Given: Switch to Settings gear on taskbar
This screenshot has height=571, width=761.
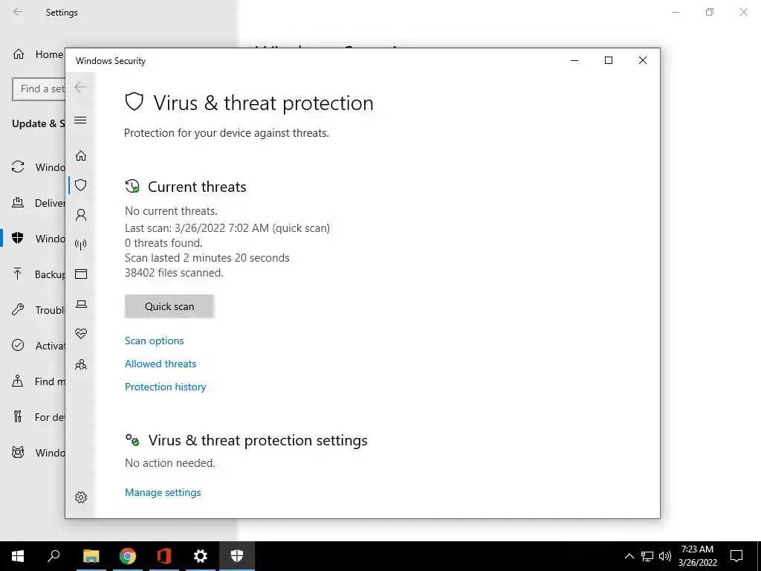Looking at the screenshot, I should coord(201,556).
